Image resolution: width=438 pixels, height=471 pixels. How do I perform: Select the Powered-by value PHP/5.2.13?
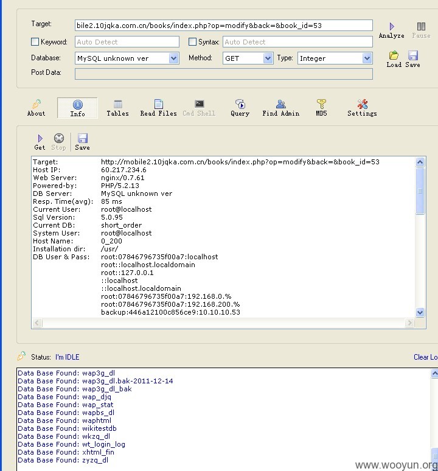[x=120, y=186]
